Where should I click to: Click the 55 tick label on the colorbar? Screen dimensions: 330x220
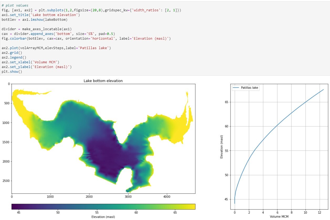(97, 212)
